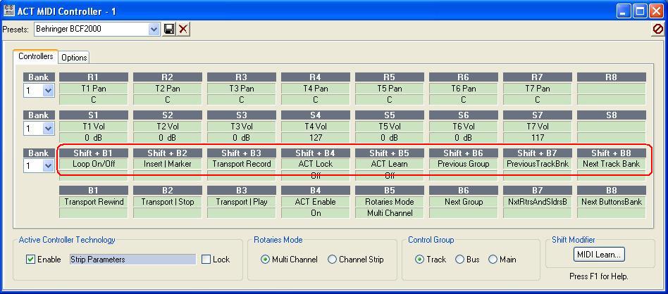The height and width of the screenshot is (294, 668).
Task: Click R4 T4 Pan parameter cell
Action: tap(315, 89)
